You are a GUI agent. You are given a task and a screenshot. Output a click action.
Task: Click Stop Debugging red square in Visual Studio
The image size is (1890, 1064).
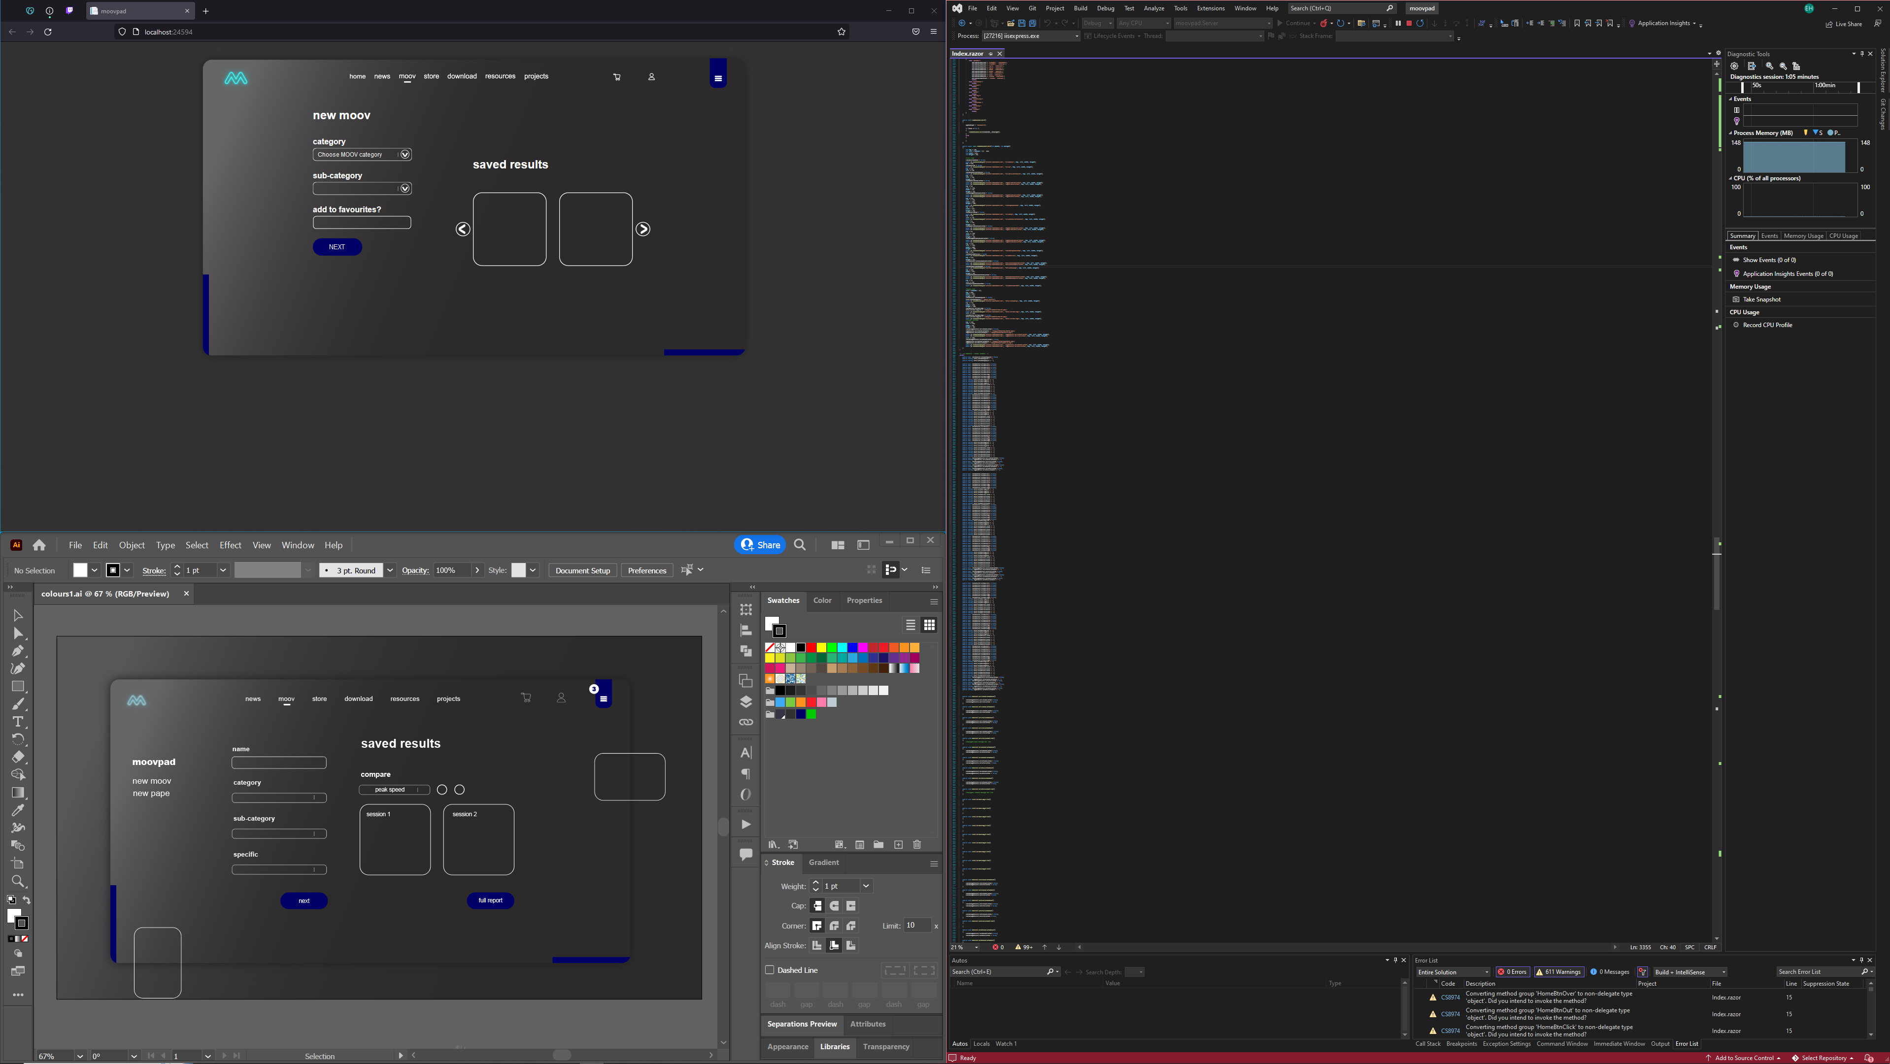[x=1409, y=24]
